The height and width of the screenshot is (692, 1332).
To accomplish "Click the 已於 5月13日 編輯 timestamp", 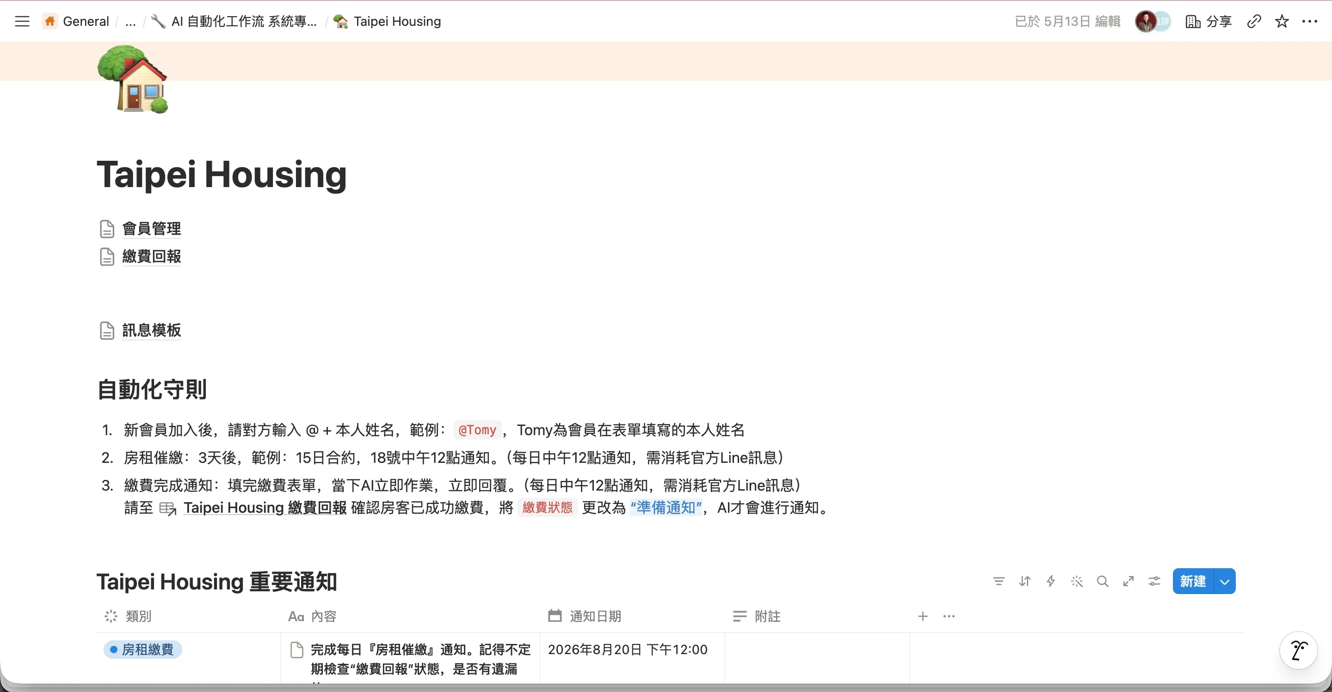I will 1067,21.
